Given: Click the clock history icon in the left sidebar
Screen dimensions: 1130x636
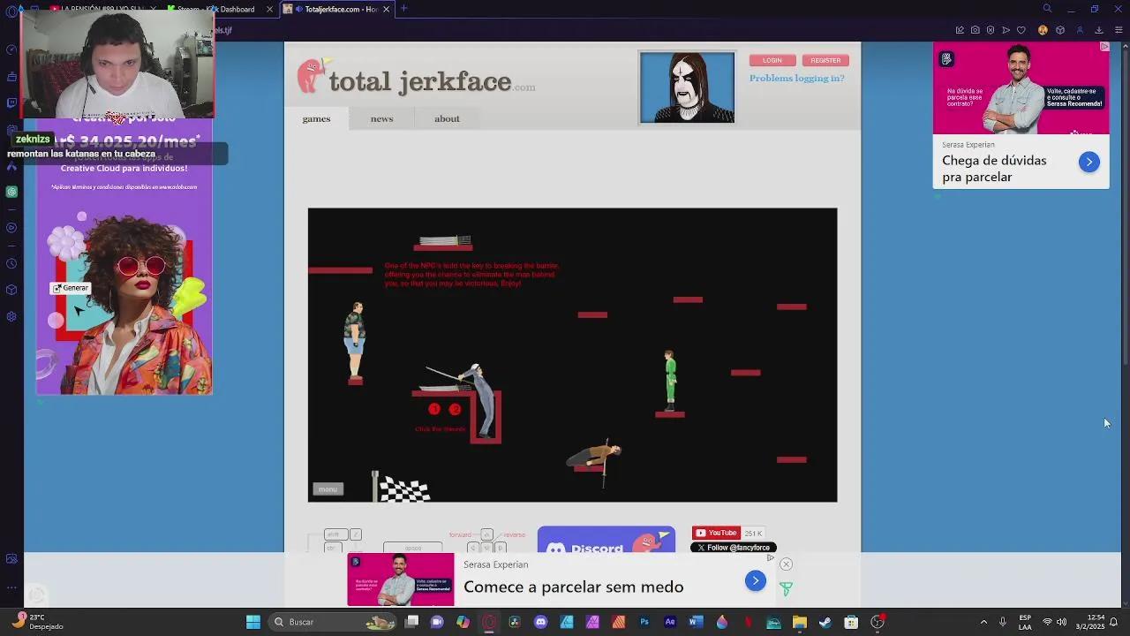Looking at the screenshot, I should coord(11,262).
